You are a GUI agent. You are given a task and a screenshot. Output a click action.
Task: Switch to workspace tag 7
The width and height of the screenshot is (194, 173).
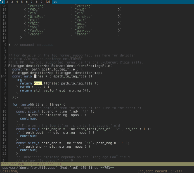click(x=32, y=2)
